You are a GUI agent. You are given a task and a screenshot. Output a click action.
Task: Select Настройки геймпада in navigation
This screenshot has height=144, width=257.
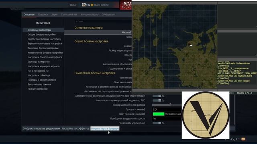(x=39, y=76)
